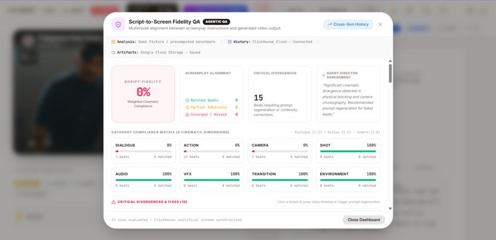The width and height of the screenshot is (496, 240).
Task: Click the Partial Adherence clock icon
Action: [187, 108]
